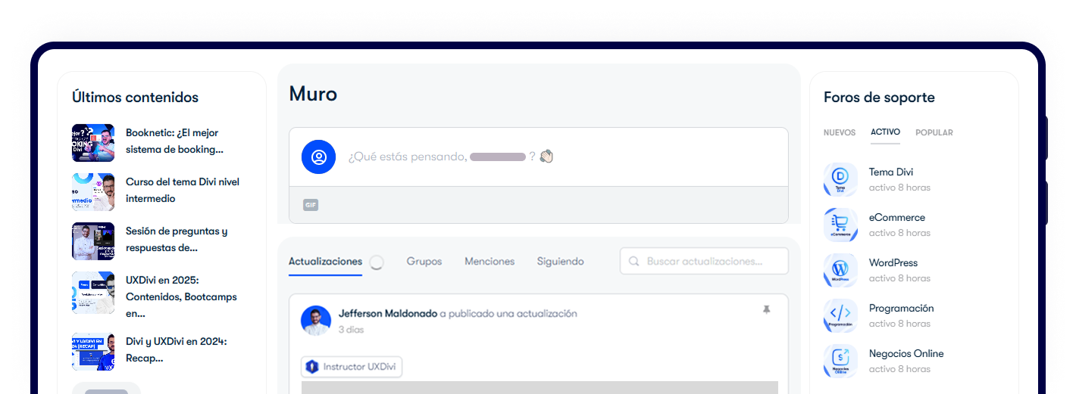This screenshot has height=394, width=1076.
Task: Open the Negocios Online forum icon
Action: tap(840, 361)
